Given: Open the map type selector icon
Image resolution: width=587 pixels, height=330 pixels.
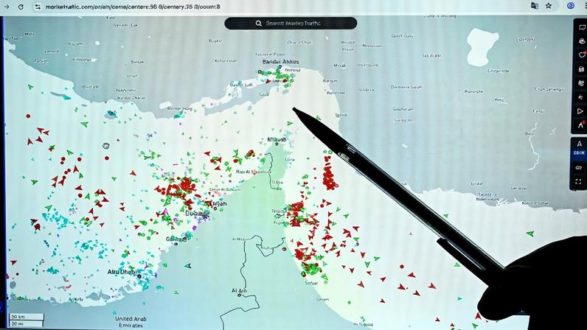Looking at the screenshot, I should pos(581,27).
